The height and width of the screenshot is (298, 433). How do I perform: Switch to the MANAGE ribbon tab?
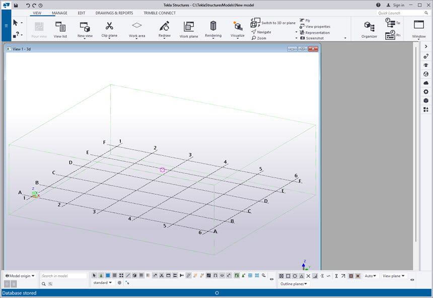pyautogui.click(x=59, y=13)
